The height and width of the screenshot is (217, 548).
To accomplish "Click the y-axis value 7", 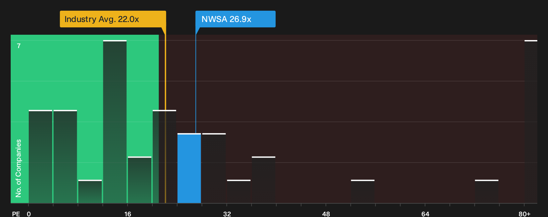I will click(x=19, y=46).
